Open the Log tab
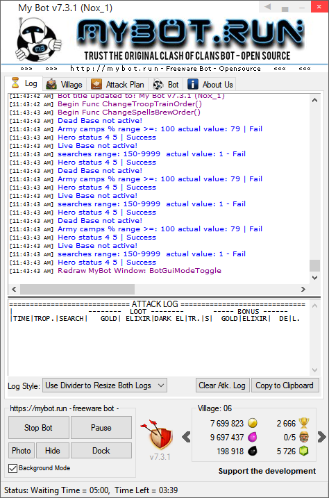The height and width of the screenshot is (498, 329). tap(24, 83)
